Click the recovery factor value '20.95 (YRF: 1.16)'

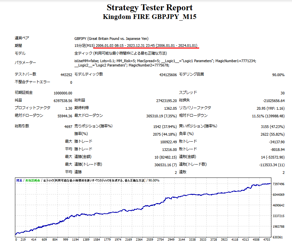pos(271,108)
